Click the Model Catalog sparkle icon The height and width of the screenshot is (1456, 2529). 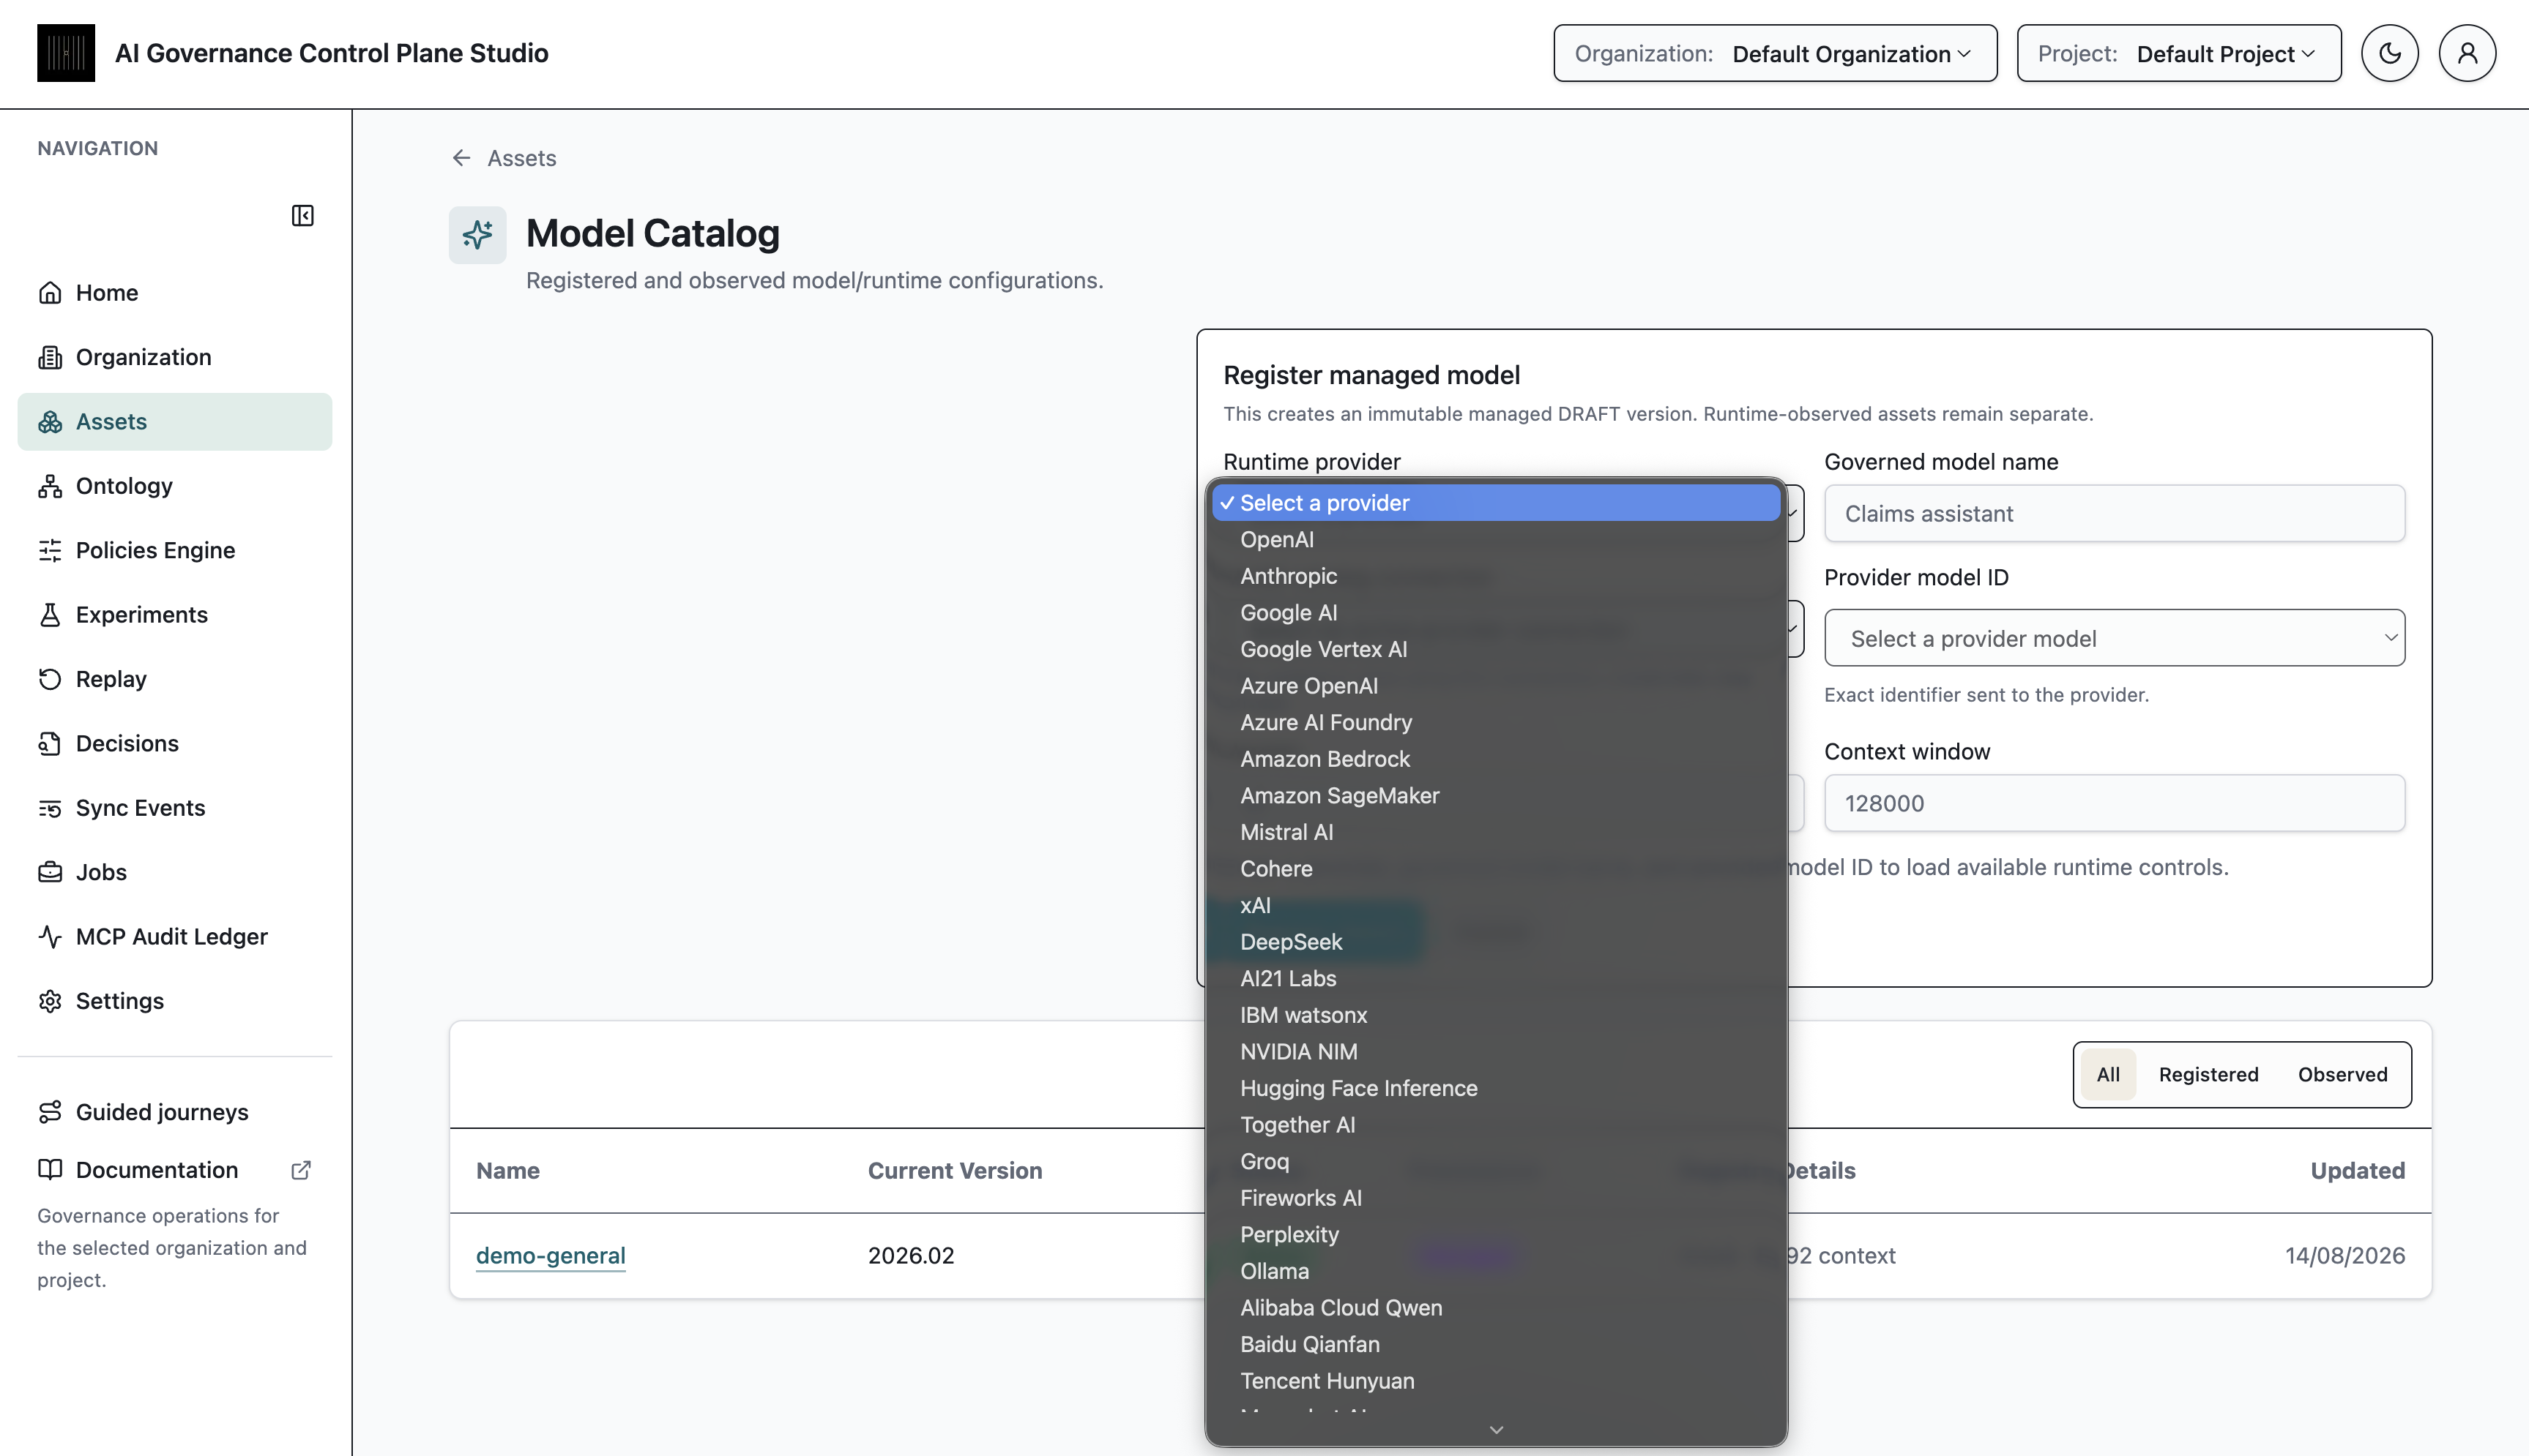click(477, 235)
